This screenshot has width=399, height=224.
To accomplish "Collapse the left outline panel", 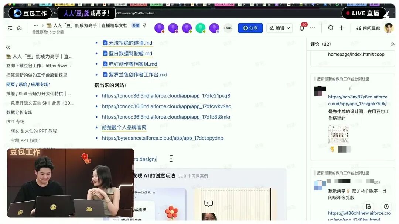I will coord(8,48).
